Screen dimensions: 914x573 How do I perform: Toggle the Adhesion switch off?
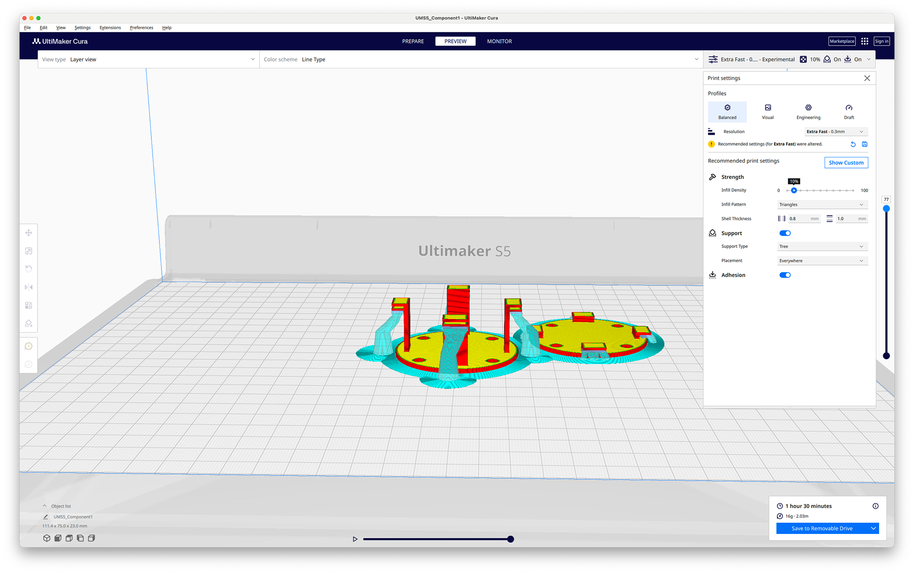pos(785,275)
